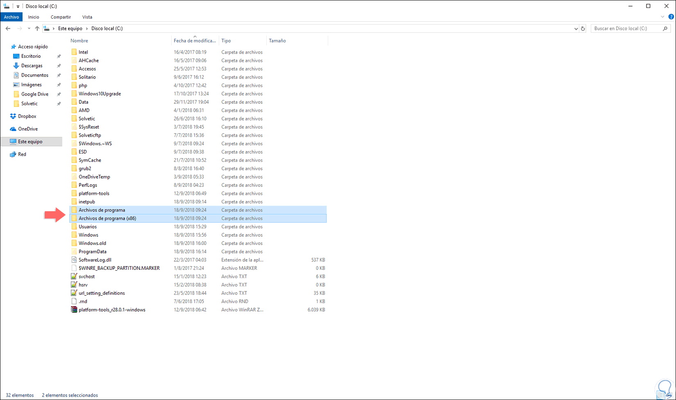Click Este equipo in the address breadcrumb
Image resolution: width=676 pixels, height=400 pixels.
(x=70, y=29)
